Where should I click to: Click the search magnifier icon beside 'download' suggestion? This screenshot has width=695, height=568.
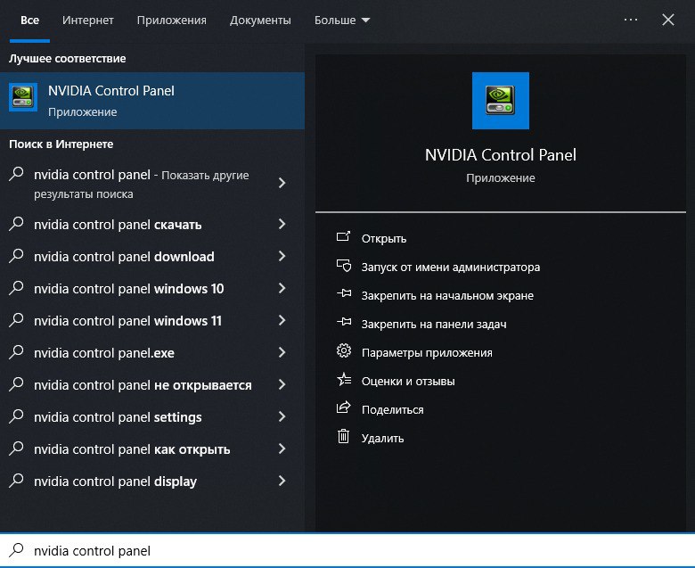16,255
